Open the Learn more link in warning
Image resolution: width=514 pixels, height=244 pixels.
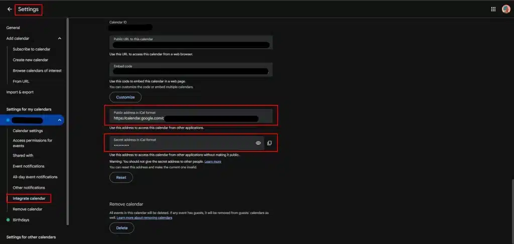coord(212,162)
